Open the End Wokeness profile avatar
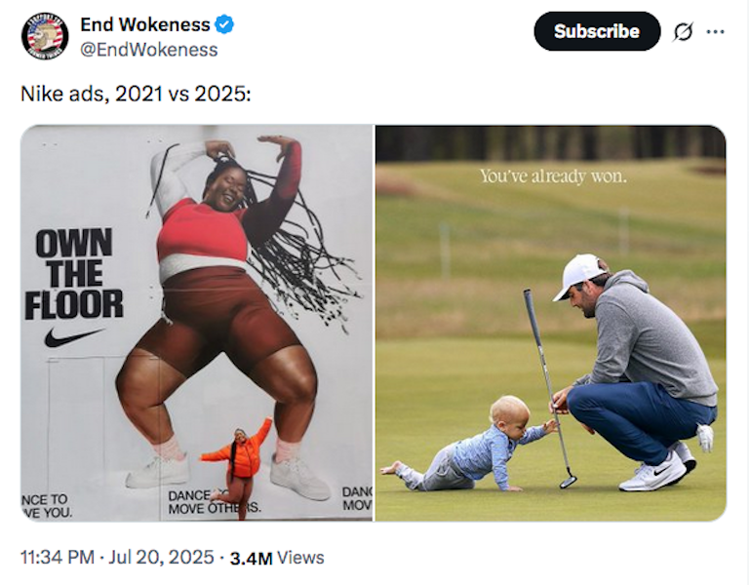This screenshot has height=585, width=750. [x=45, y=36]
